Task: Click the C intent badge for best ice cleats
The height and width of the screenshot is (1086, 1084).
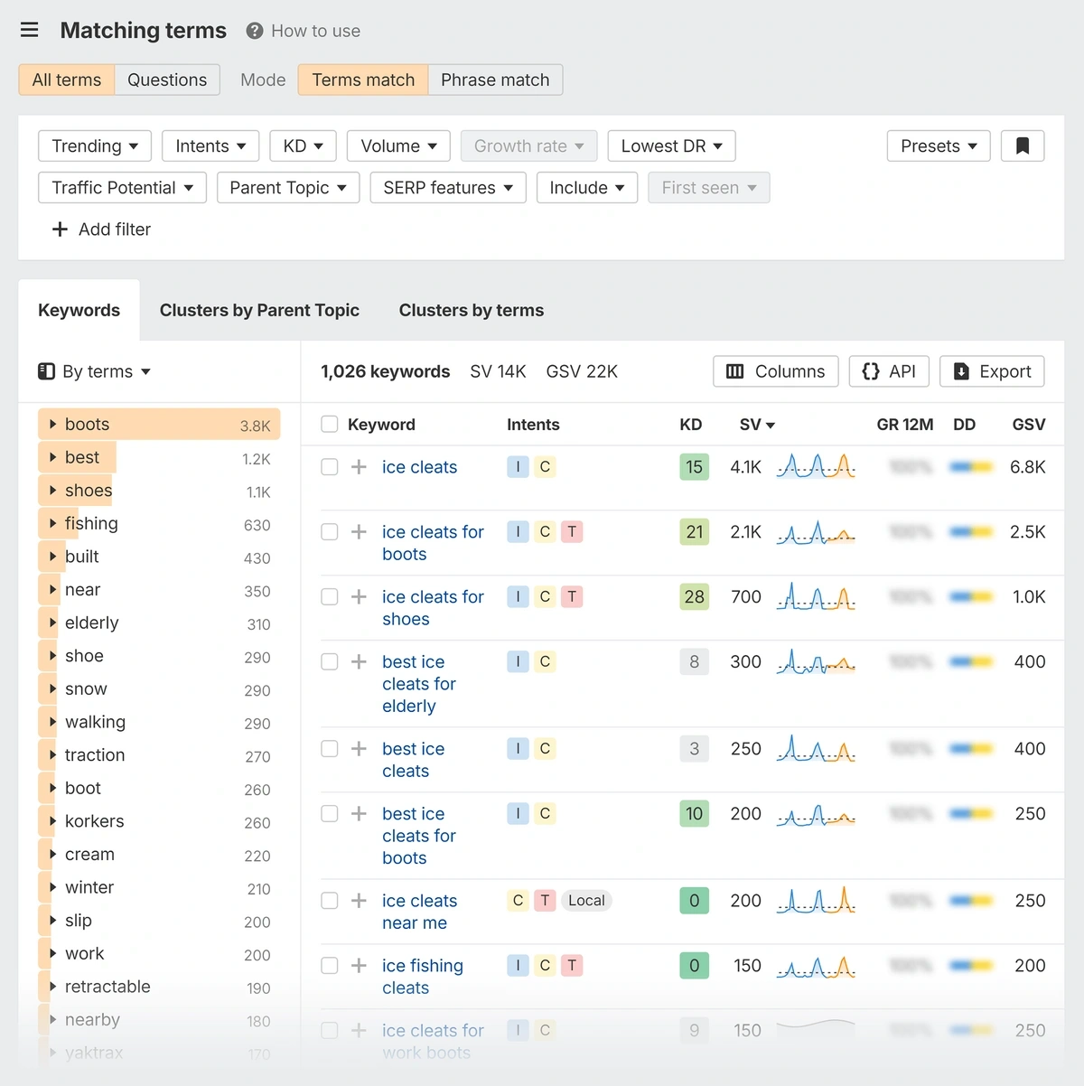Action: coord(545,749)
